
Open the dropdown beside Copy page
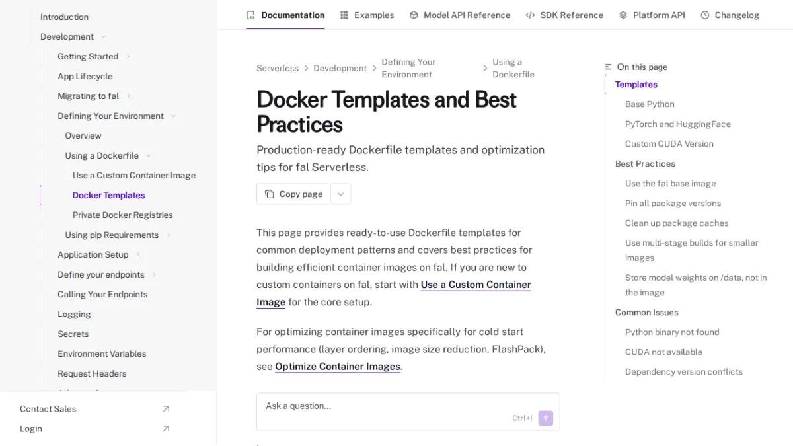click(x=340, y=194)
